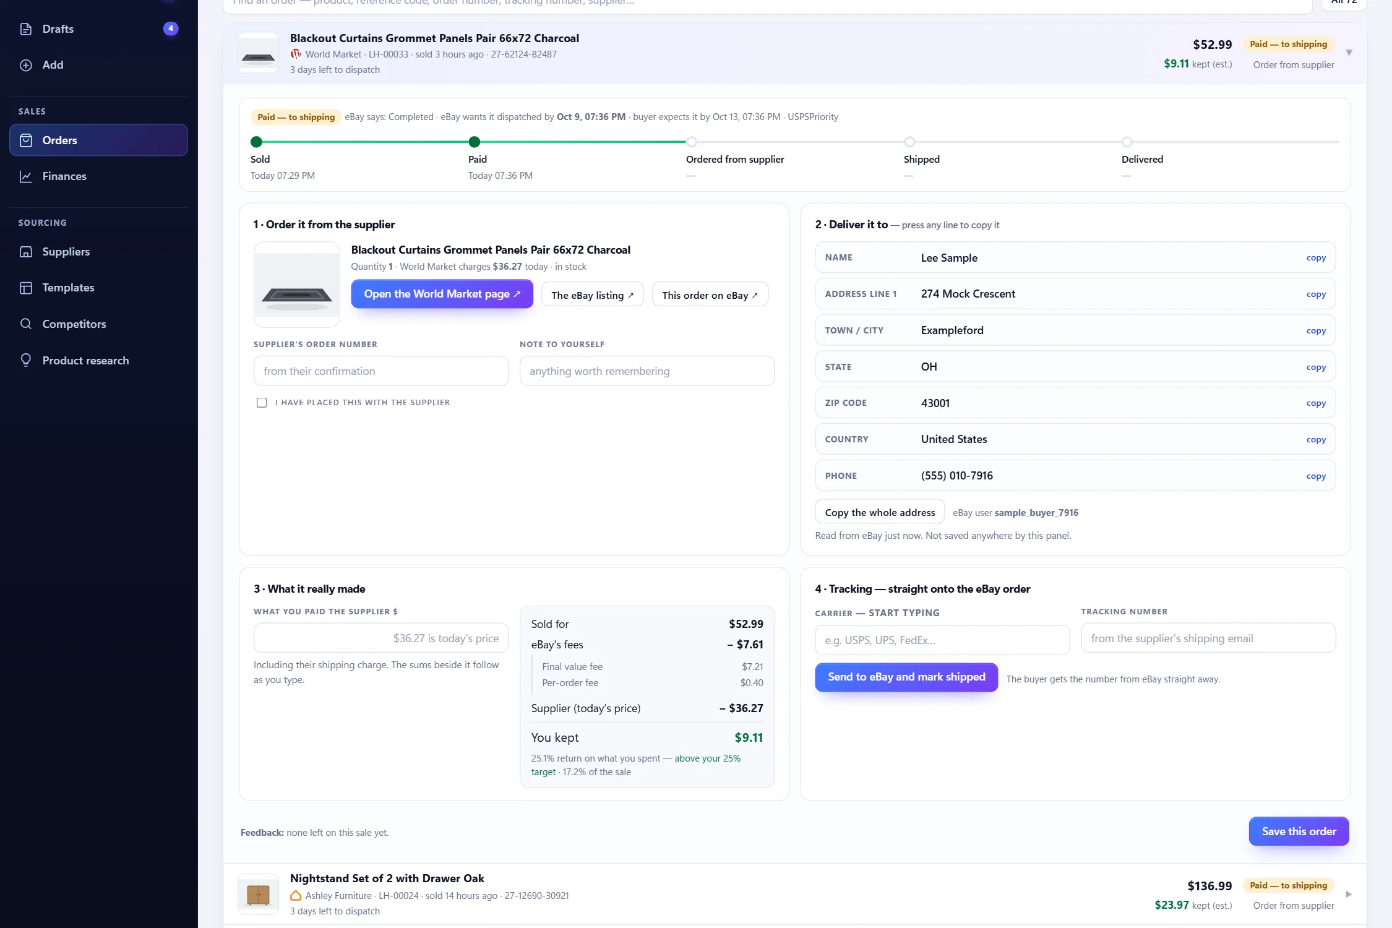Click the Orders shopping bag icon
1392x928 pixels.
point(26,140)
